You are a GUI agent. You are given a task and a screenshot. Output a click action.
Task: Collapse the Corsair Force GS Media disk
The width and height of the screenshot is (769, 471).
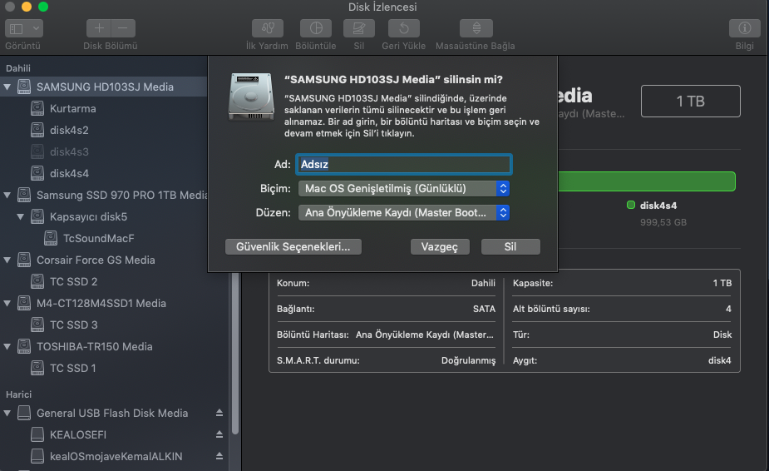(7, 260)
